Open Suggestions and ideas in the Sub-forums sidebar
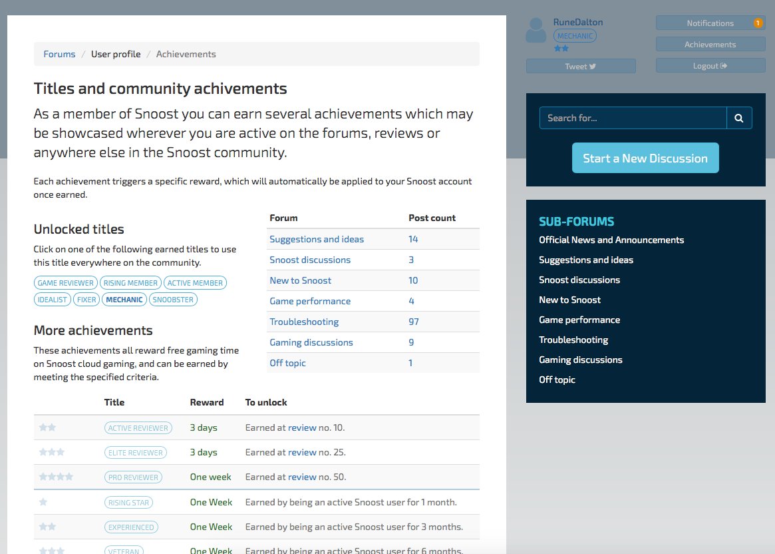Image resolution: width=775 pixels, height=554 pixels. click(x=585, y=260)
